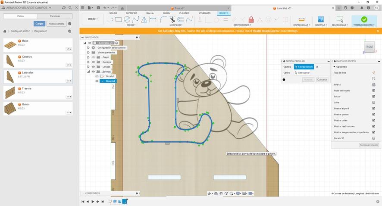Open the RESTRICCIONES dropdown menu
This screenshot has height=206, width=382.
(x=242, y=25)
